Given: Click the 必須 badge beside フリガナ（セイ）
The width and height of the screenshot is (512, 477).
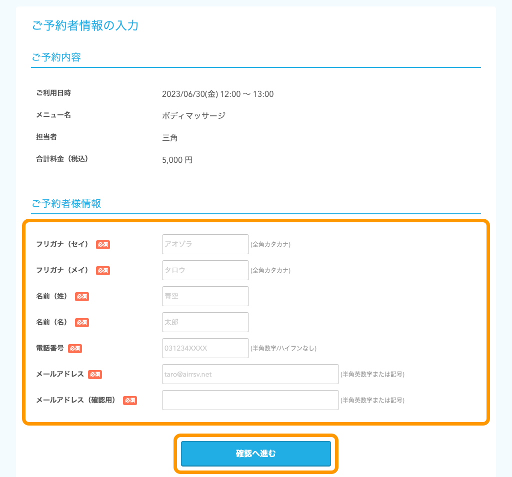Looking at the screenshot, I should coord(103,244).
